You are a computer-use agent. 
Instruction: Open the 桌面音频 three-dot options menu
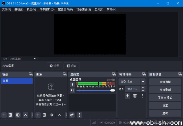click(x=73, y=84)
